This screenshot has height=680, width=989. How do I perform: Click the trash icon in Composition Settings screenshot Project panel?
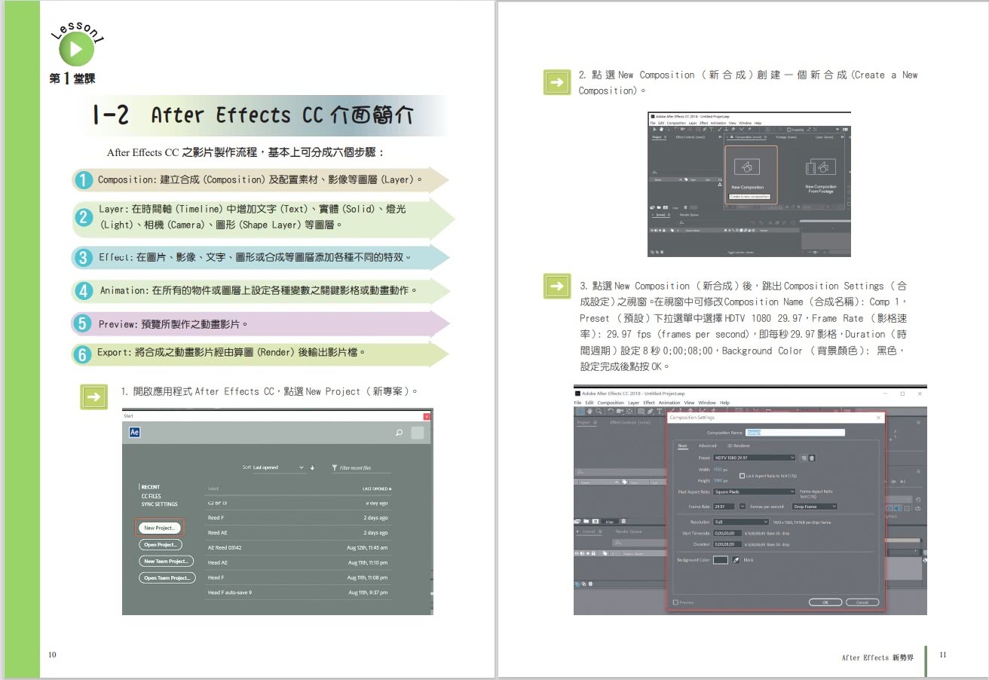click(623, 521)
